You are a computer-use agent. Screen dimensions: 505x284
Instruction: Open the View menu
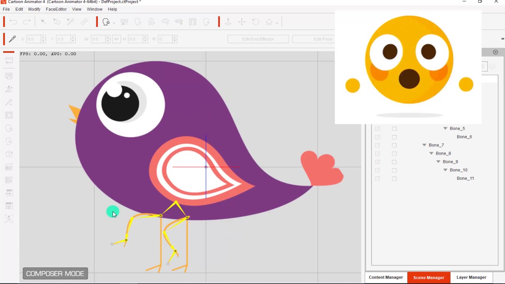(77, 9)
